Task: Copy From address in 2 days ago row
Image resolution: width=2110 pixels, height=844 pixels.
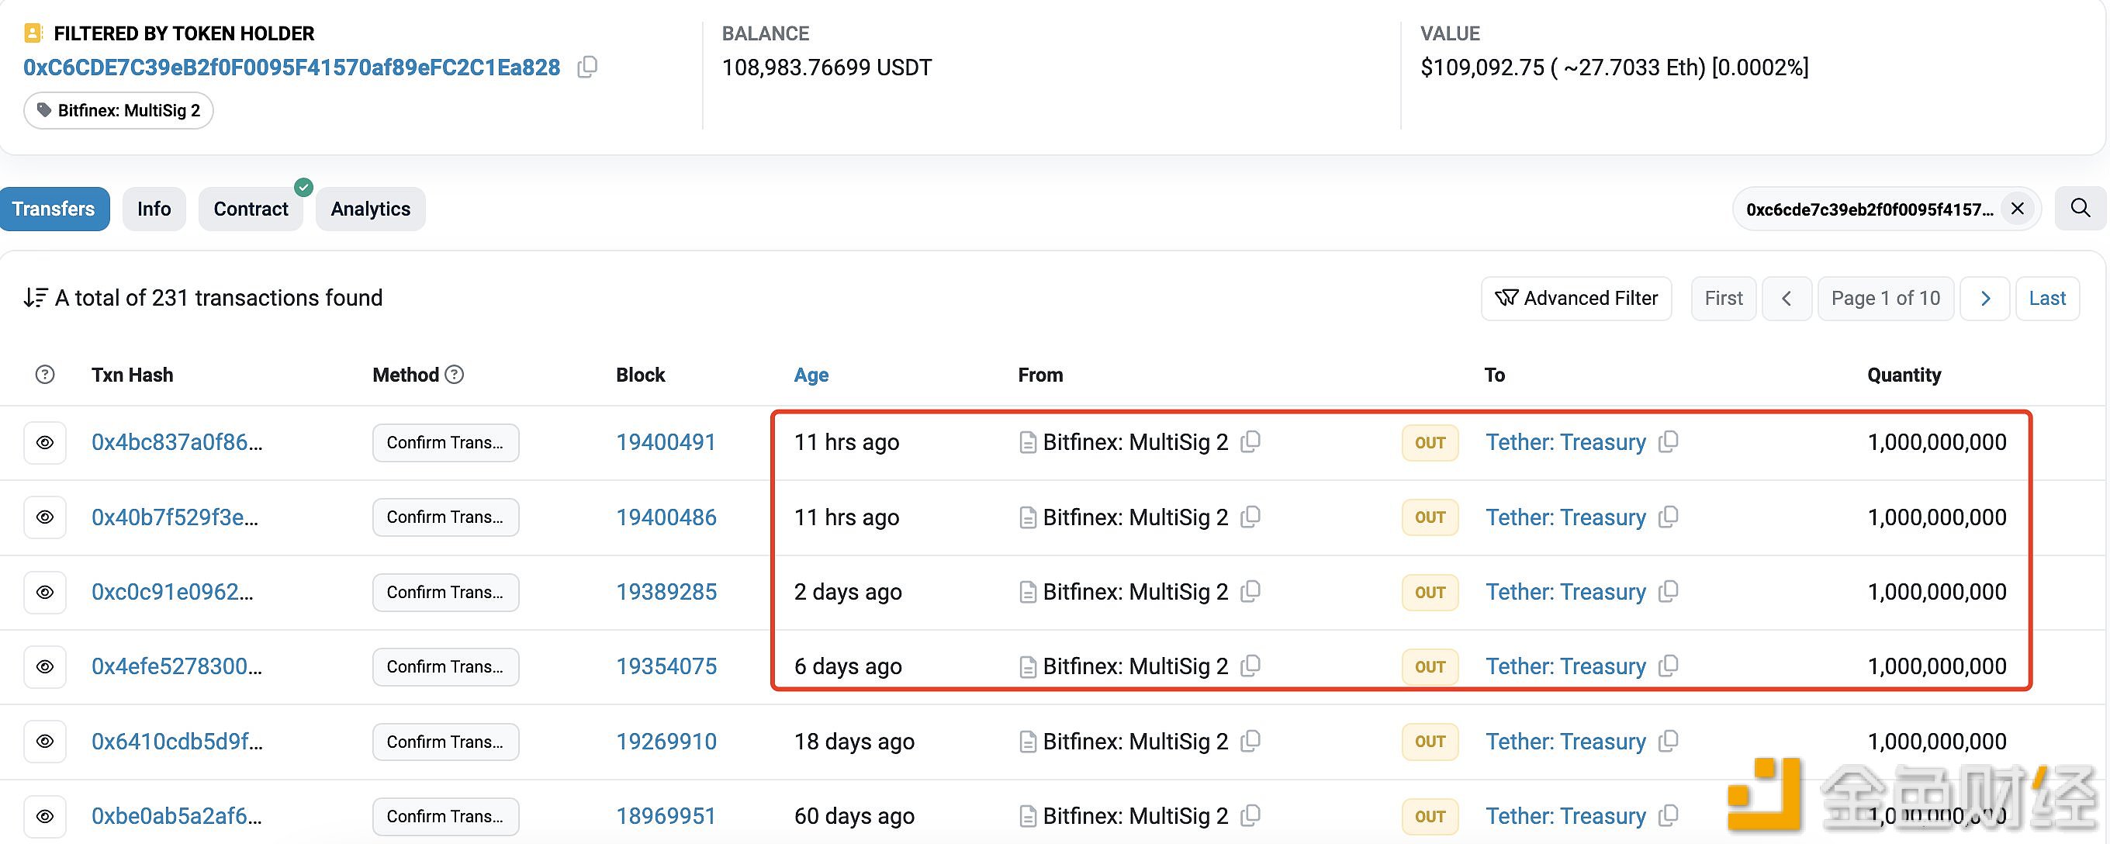Action: [1250, 591]
